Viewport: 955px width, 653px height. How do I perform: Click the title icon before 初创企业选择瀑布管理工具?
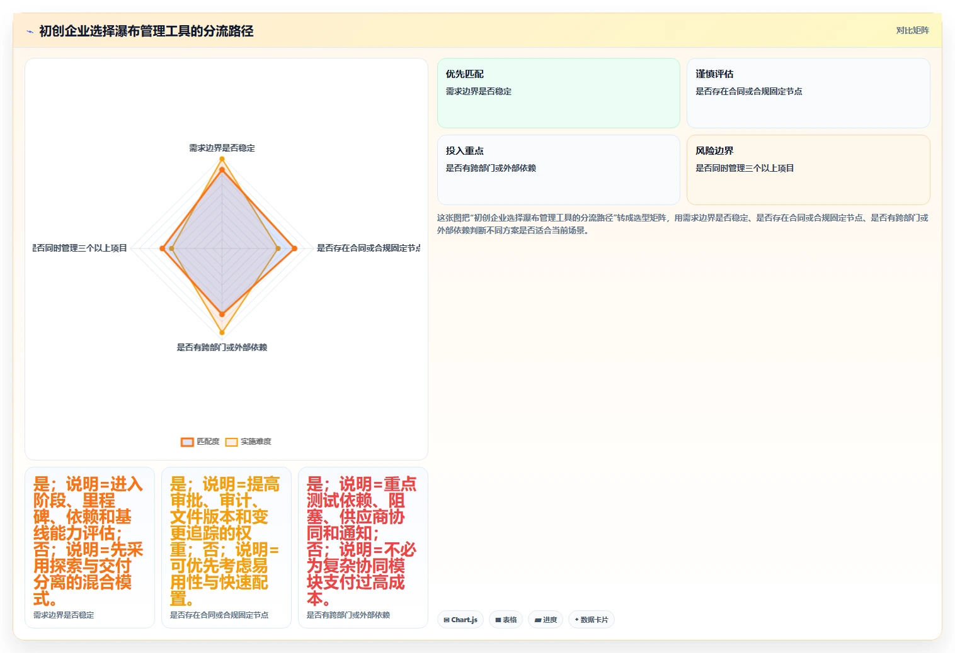(x=30, y=31)
